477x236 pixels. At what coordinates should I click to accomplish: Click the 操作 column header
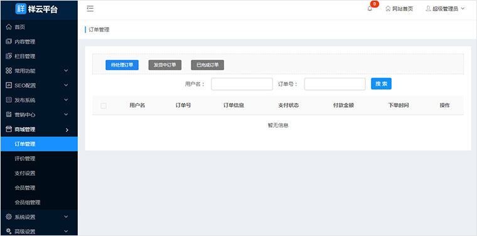click(x=445, y=106)
